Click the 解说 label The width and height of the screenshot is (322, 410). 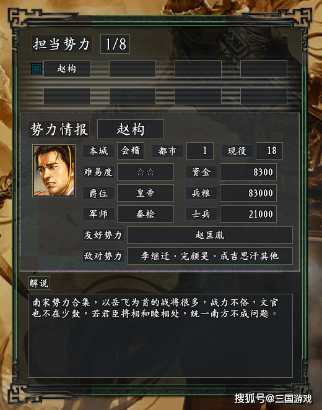point(39,283)
